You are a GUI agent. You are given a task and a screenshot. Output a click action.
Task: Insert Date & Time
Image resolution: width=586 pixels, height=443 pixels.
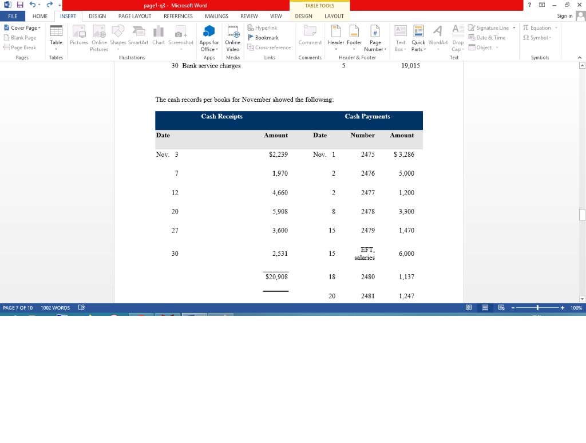[x=487, y=37]
